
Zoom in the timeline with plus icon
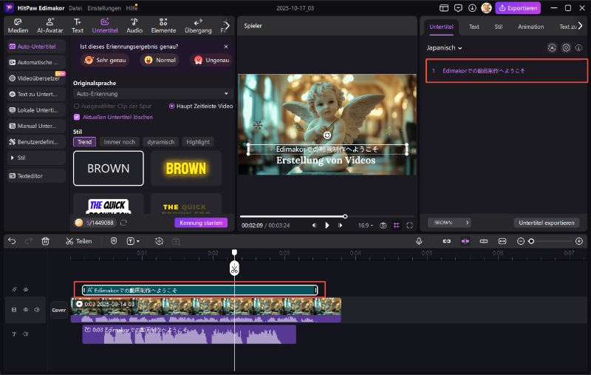(x=578, y=241)
